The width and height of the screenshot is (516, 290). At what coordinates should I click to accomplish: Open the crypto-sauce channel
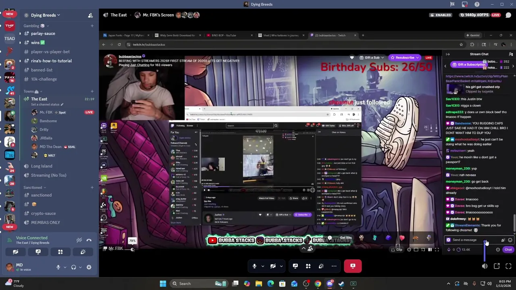[x=43, y=213]
